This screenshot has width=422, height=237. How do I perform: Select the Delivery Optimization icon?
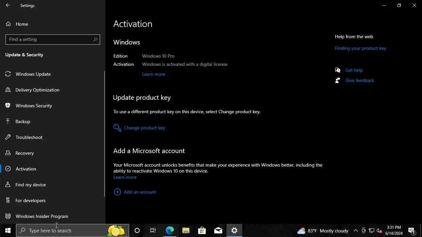pos(8,90)
